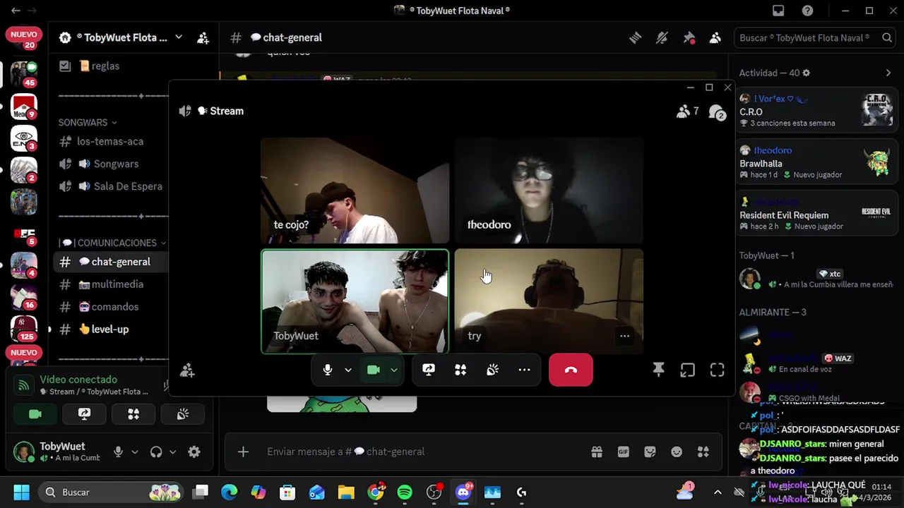
Task: Return the call to the app with the pop-in icon
Action: (x=687, y=370)
